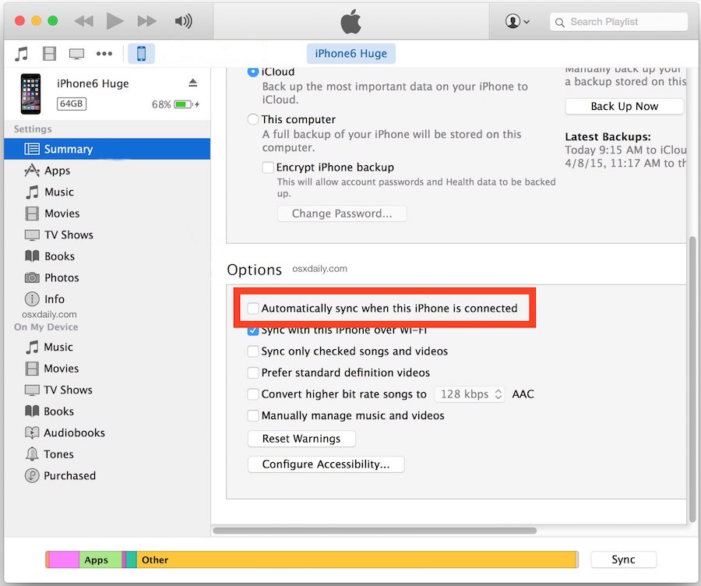Click the Music library note icon
Screen dimensions: 701x586
pos(21,54)
